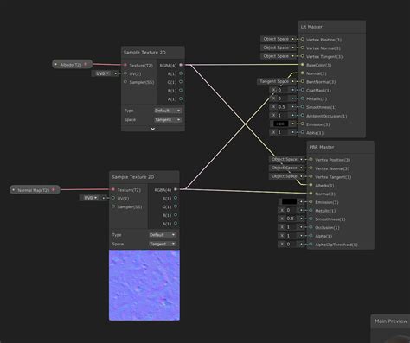Click PBR Master Vertex Tangent(3) port
The image size is (410, 343).
pos(311,176)
